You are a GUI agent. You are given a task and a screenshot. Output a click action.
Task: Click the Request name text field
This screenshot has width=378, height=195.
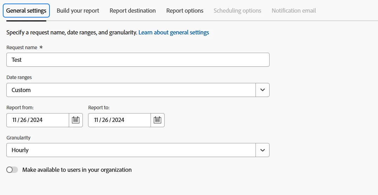tap(138, 60)
